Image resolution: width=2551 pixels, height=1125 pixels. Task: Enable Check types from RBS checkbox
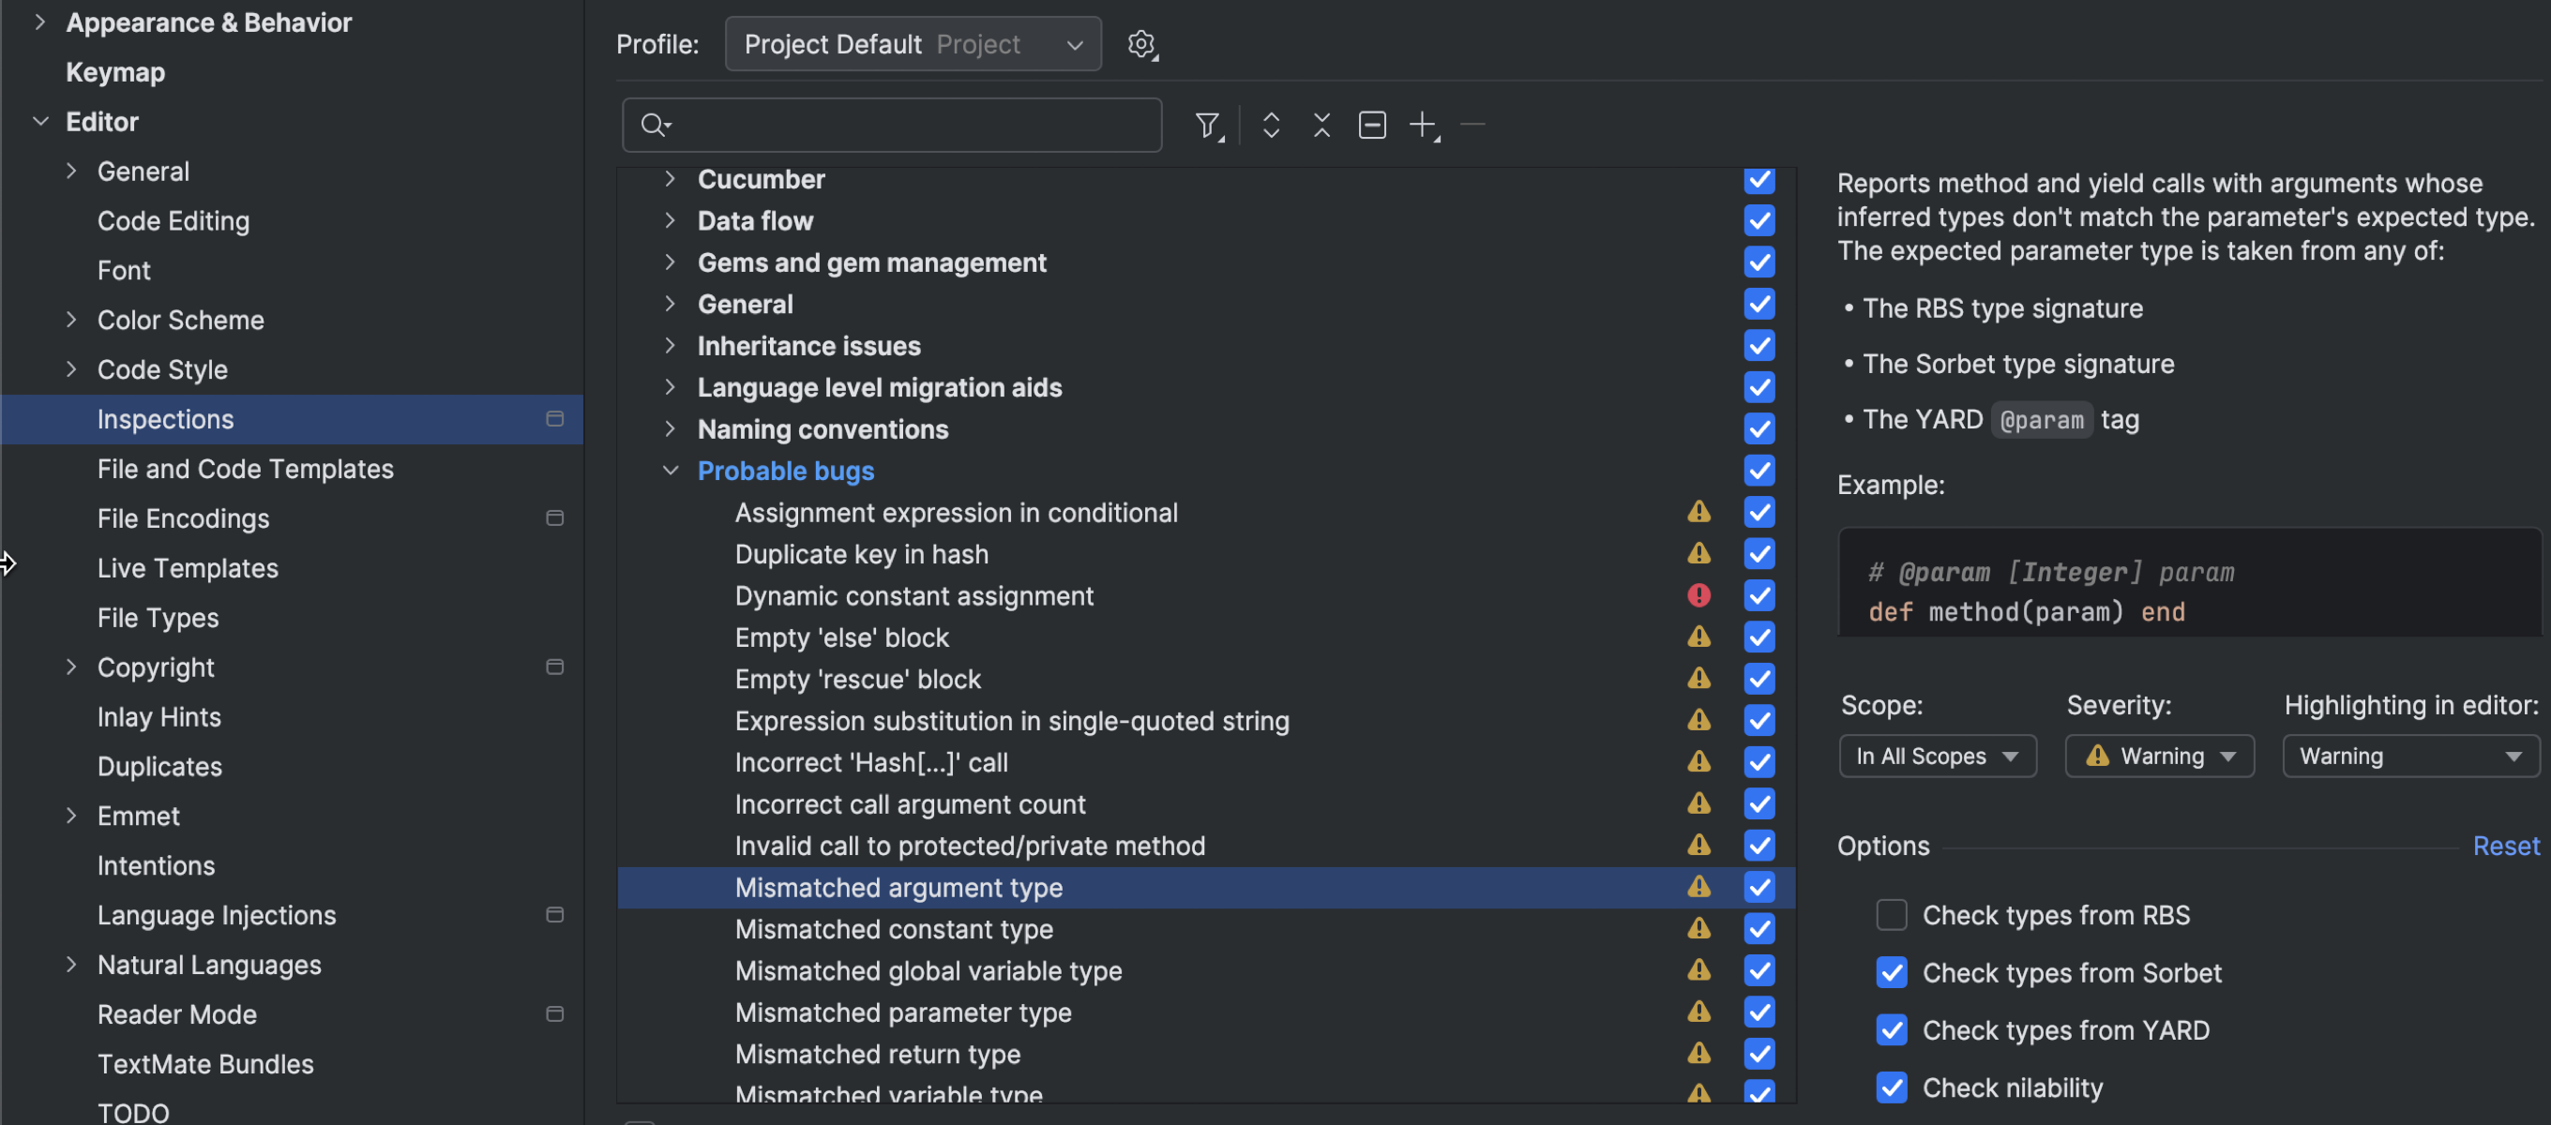(x=1891, y=914)
